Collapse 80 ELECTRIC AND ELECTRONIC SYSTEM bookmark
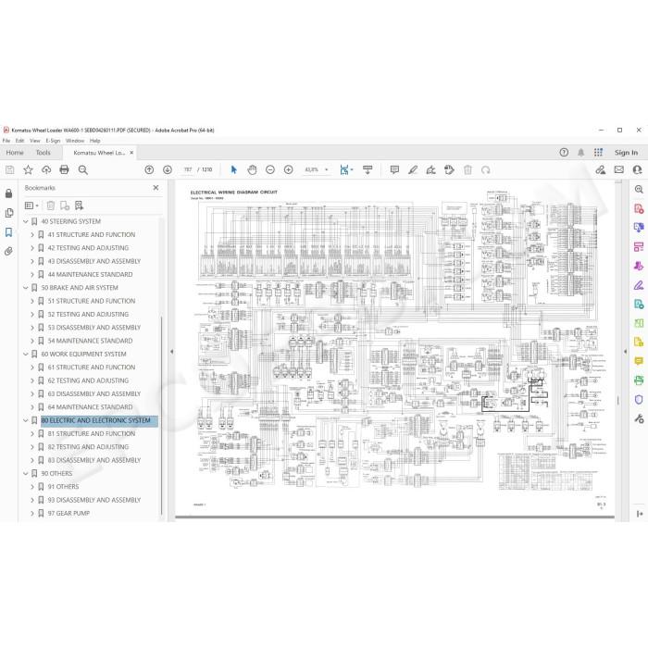Screen dimensions: 648x648 pyautogui.click(x=26, y=420)
